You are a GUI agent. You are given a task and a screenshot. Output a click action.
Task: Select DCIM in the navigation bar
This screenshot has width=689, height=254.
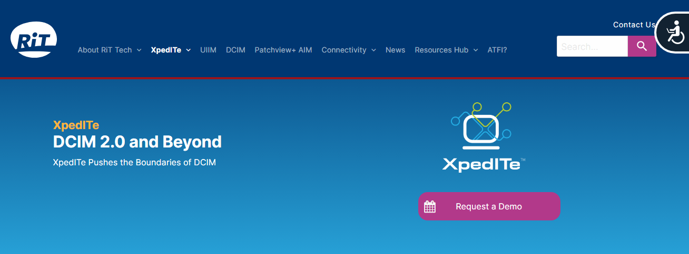pos(235,50)
